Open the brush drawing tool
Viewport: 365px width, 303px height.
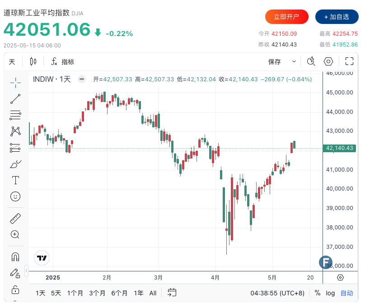pos(15,164)
